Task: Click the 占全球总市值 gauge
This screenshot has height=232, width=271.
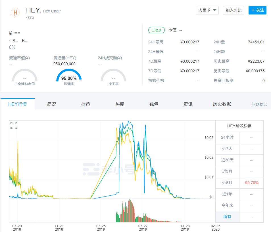Action: 25,77
